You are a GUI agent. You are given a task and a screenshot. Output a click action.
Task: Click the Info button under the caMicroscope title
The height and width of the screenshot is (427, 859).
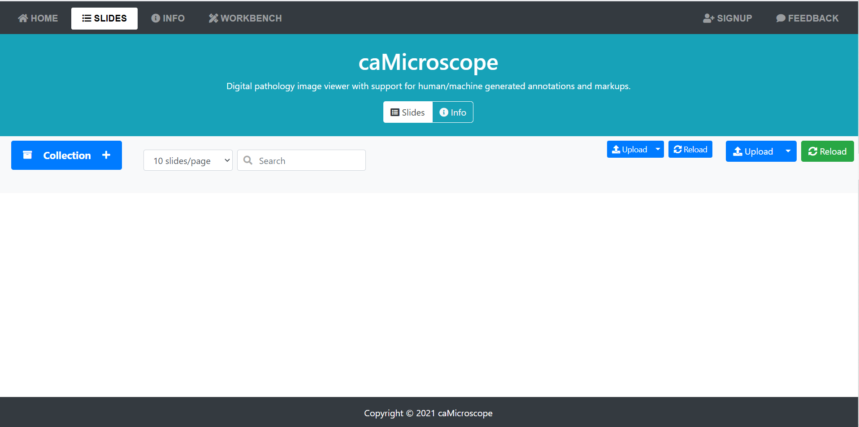[453, 112]
